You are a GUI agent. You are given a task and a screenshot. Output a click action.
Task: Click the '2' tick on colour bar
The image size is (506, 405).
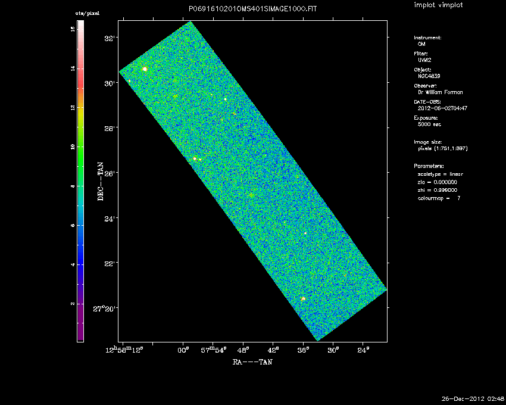point(73,304)
